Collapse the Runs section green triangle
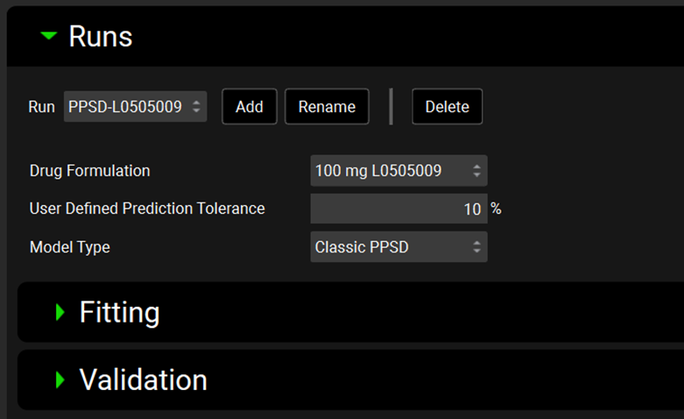684x419 pixels. (49, 36)
